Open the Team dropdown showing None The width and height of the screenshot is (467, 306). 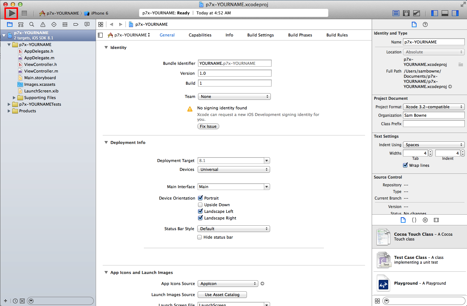[x=234, y=96]
